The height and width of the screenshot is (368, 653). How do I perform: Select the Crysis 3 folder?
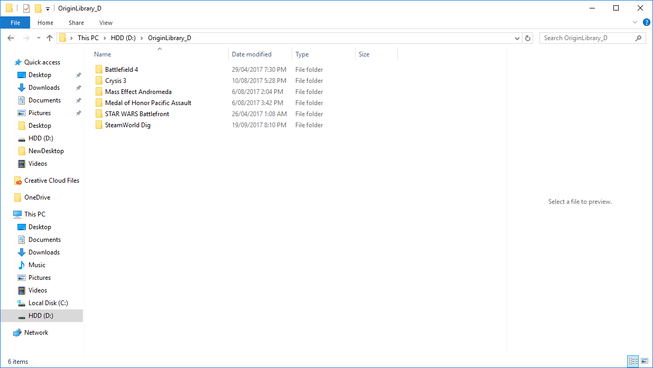pyautogui.click(x=116, y=81)
